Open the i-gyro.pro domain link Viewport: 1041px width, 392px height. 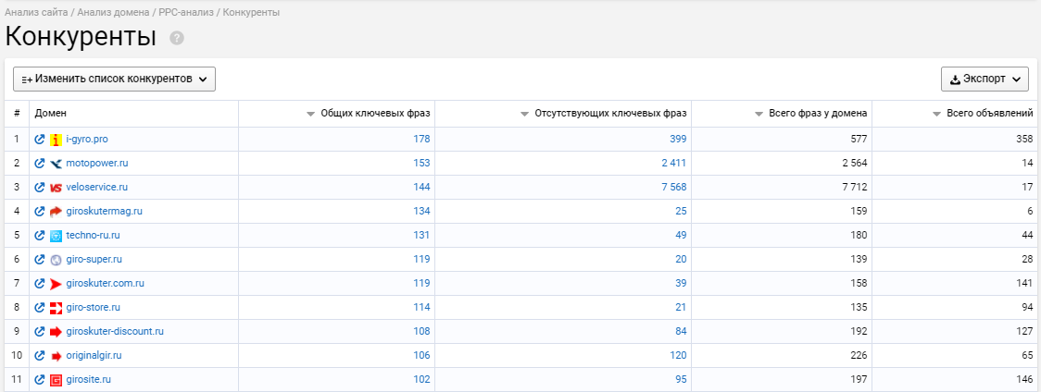point(87,140)
